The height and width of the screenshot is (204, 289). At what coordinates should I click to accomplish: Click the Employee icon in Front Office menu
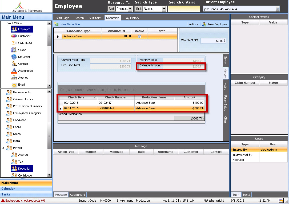14,29
